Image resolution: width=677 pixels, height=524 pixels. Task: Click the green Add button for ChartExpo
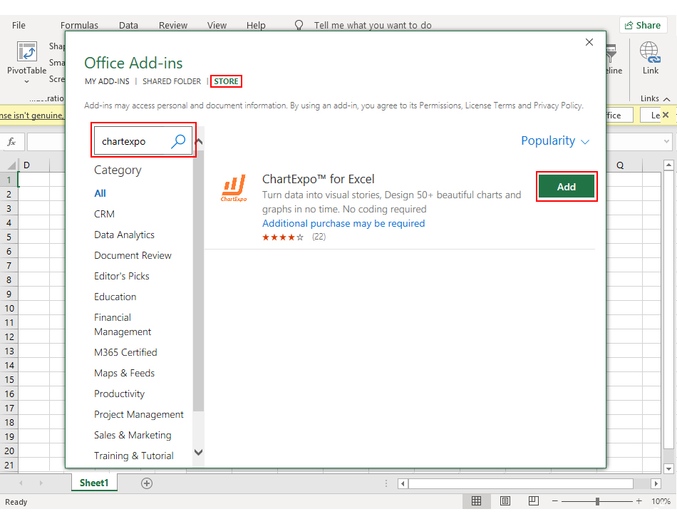(566, 187)
